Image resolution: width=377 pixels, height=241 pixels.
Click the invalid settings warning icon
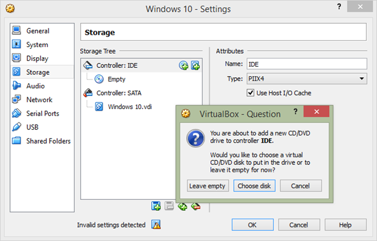point(156,225)
